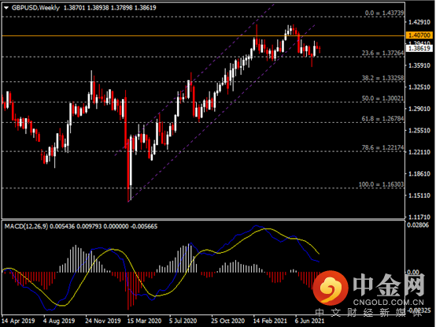This screenshot has width=436, height=327.
Task: Click the 6 Jun 2021 date marker
Action: (x=309, y=321)
